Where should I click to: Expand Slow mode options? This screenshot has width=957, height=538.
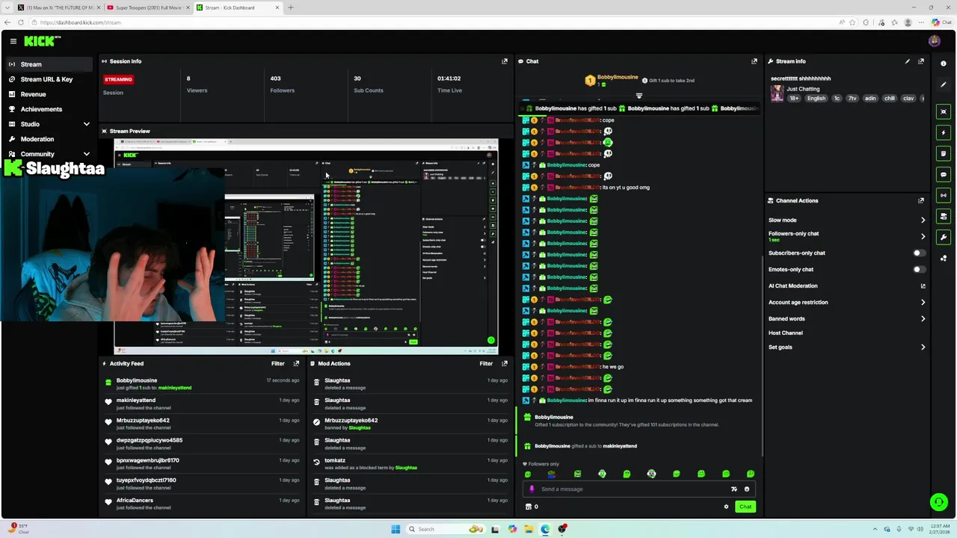pyautogui.click(x=923, y=220)
